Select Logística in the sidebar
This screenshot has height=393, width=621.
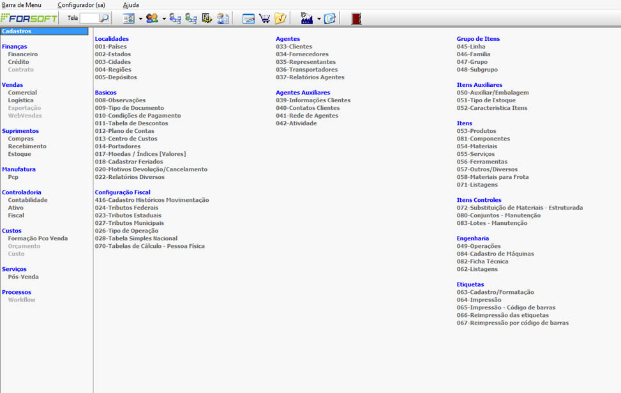point(20,100)
